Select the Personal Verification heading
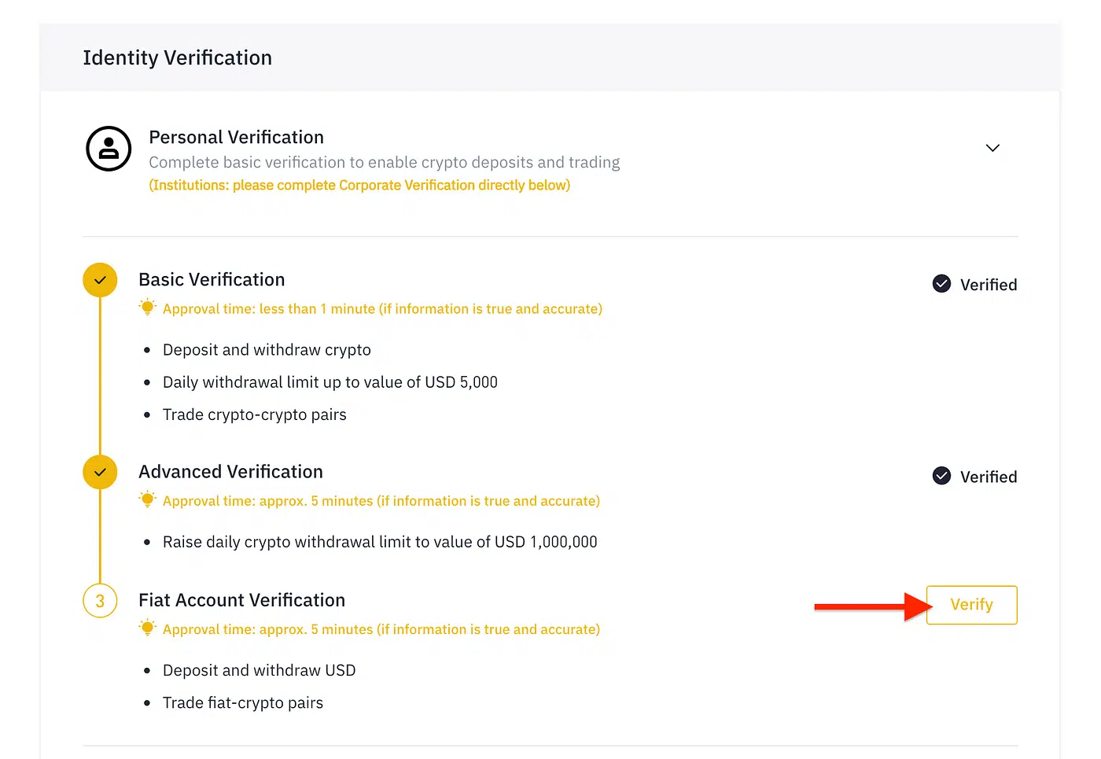The width and height of the screenshot is (1101, 759). 236,138
